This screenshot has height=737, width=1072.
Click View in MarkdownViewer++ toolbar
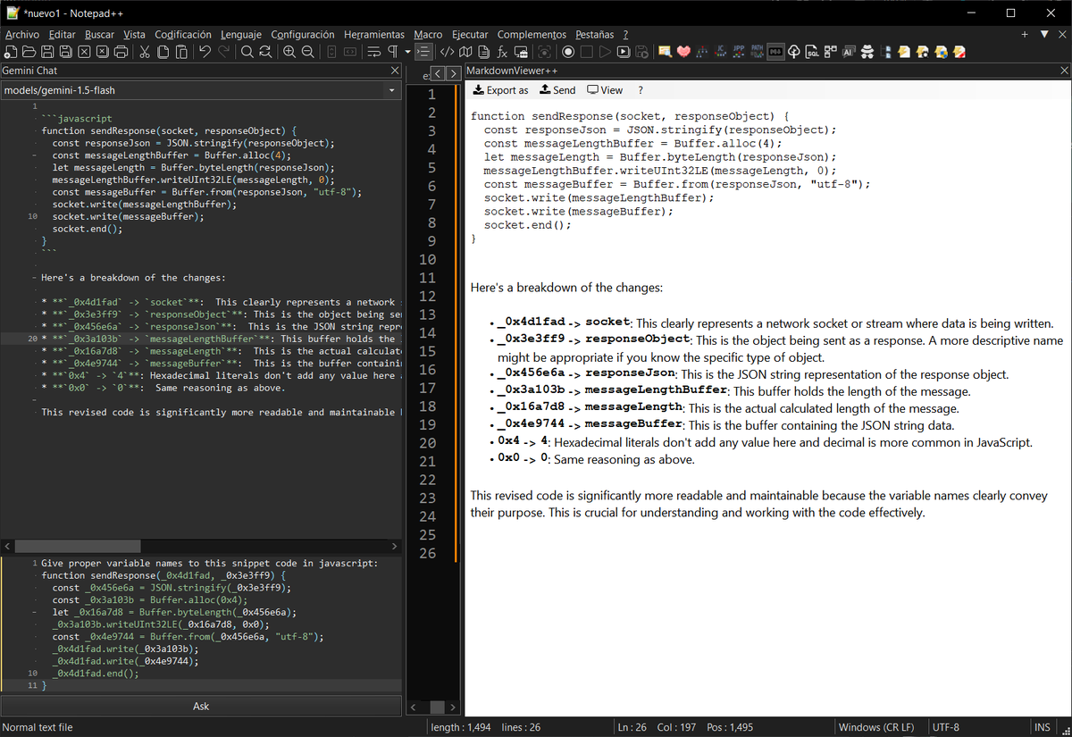pos(605,90)
